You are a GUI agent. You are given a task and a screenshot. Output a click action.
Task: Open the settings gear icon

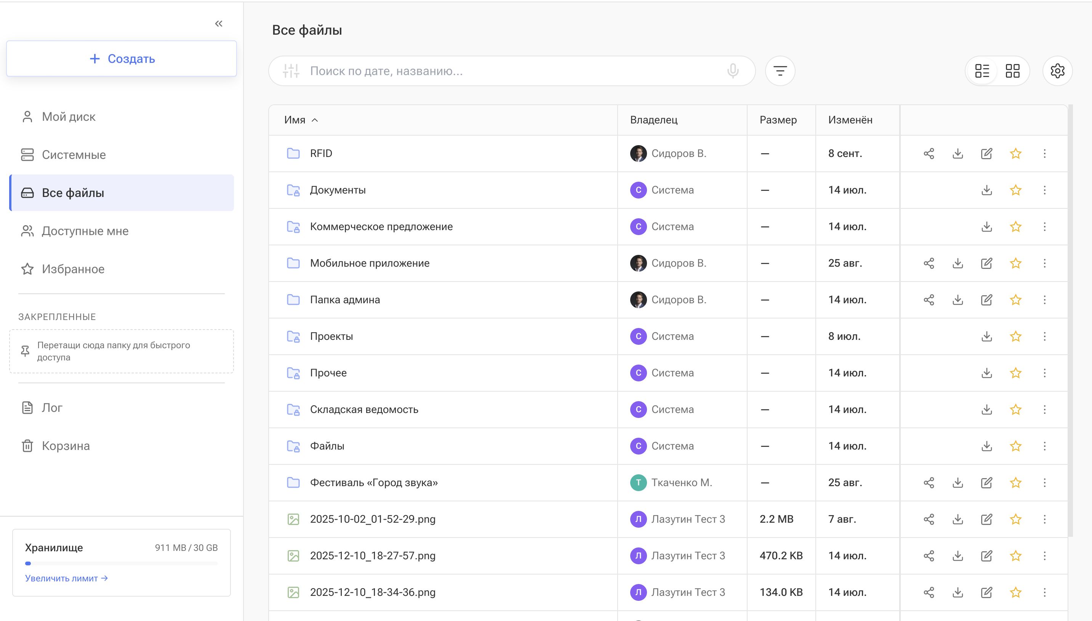click(1057, 71)
